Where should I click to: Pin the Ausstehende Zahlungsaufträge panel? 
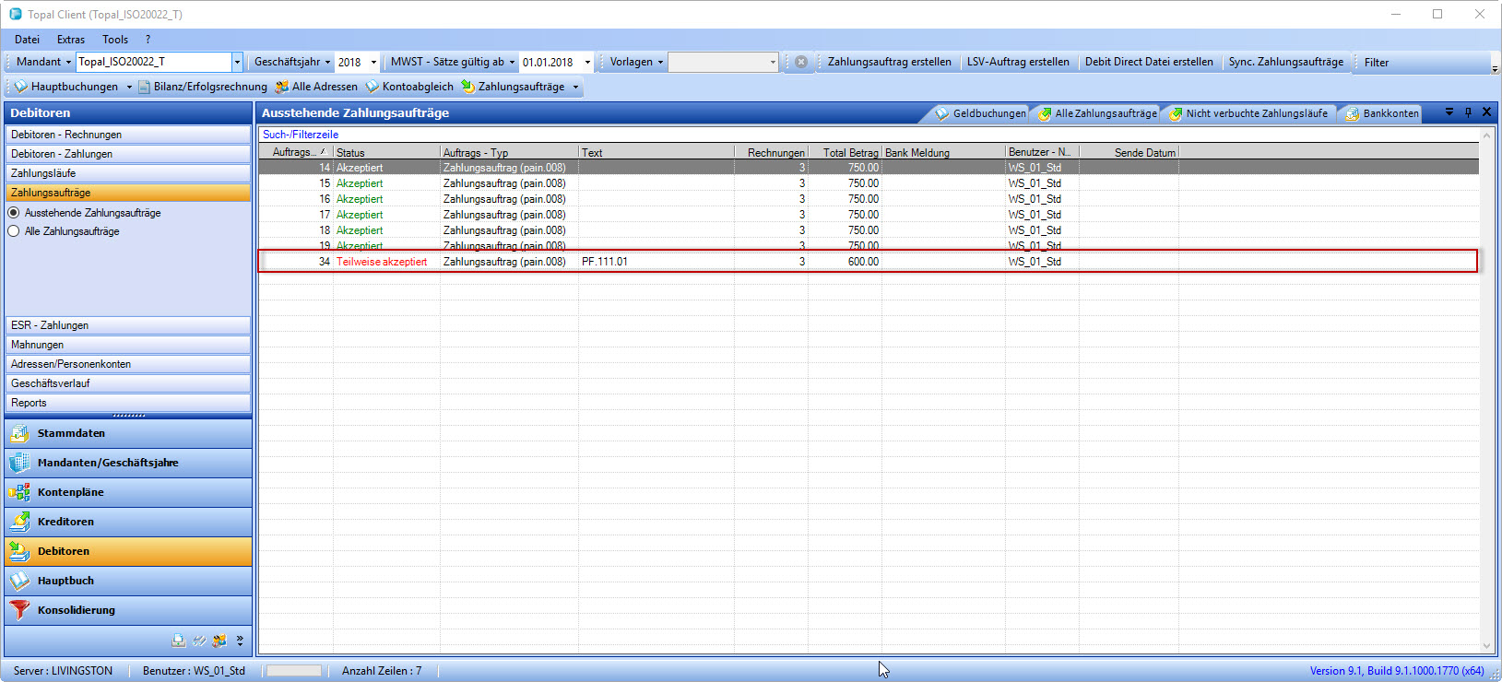[x=1468, y=112]
